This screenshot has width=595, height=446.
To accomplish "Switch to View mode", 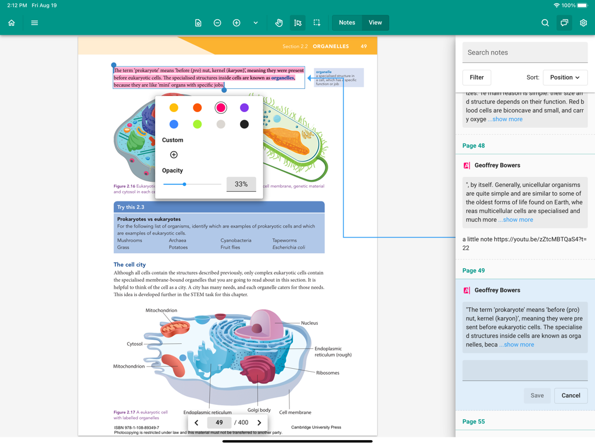I will click(375, 23).
